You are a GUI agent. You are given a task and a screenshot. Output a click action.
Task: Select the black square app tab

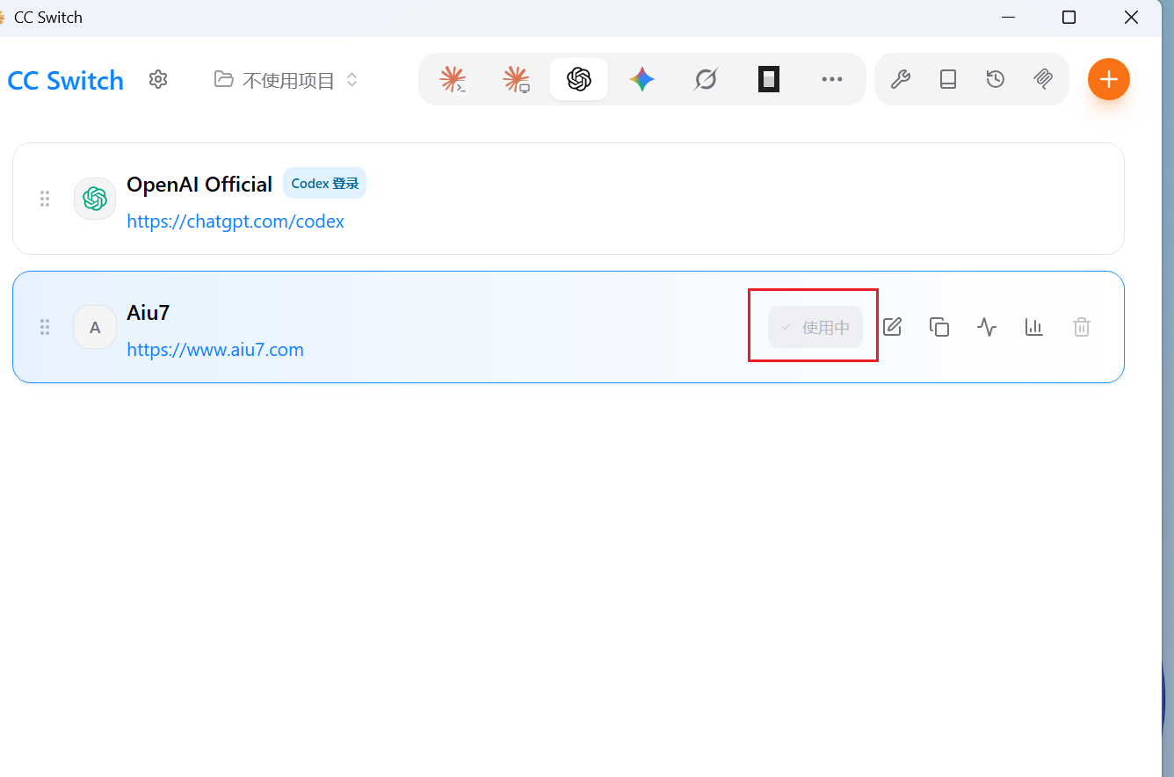769,80
